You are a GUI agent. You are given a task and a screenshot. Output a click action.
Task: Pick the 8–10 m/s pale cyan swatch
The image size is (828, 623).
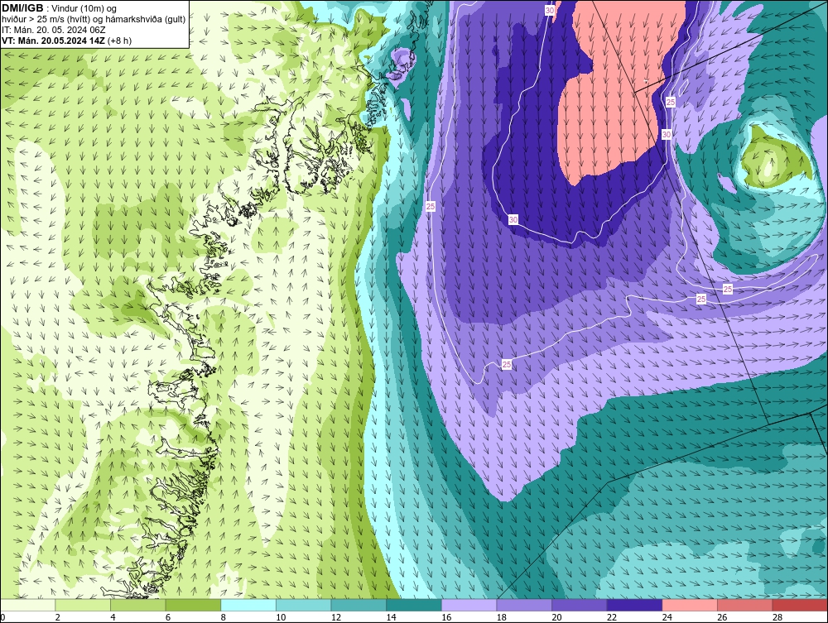click(248, 605)
